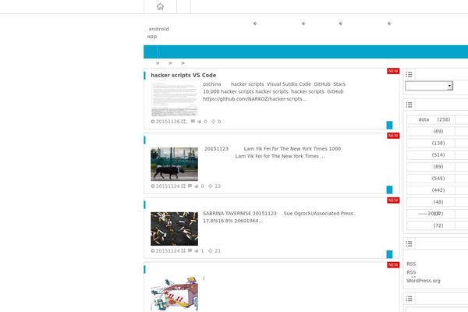Viewport: 468px width, 312px height.
Task: Click the clock icon beside date 20151126
Action: click(x=153, y=122)
